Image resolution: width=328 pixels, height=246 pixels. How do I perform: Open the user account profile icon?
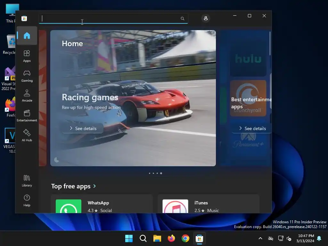pyautogui.click(x=206, y=18)
